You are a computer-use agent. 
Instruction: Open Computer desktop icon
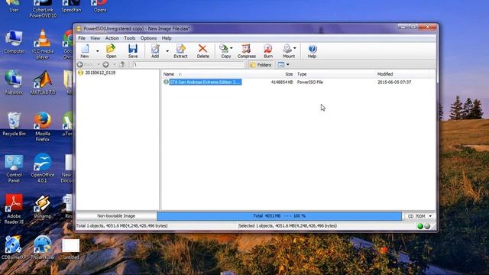click(14, 42)
